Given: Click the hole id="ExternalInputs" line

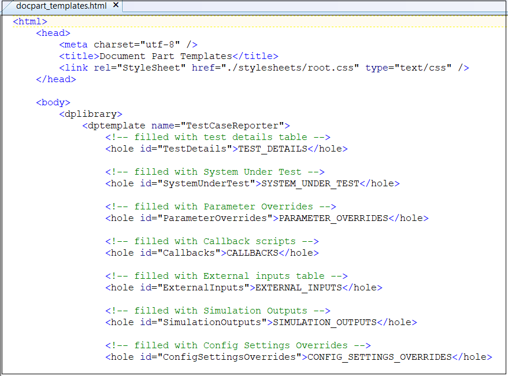Looking at the screenshot, I should (244, 287).
